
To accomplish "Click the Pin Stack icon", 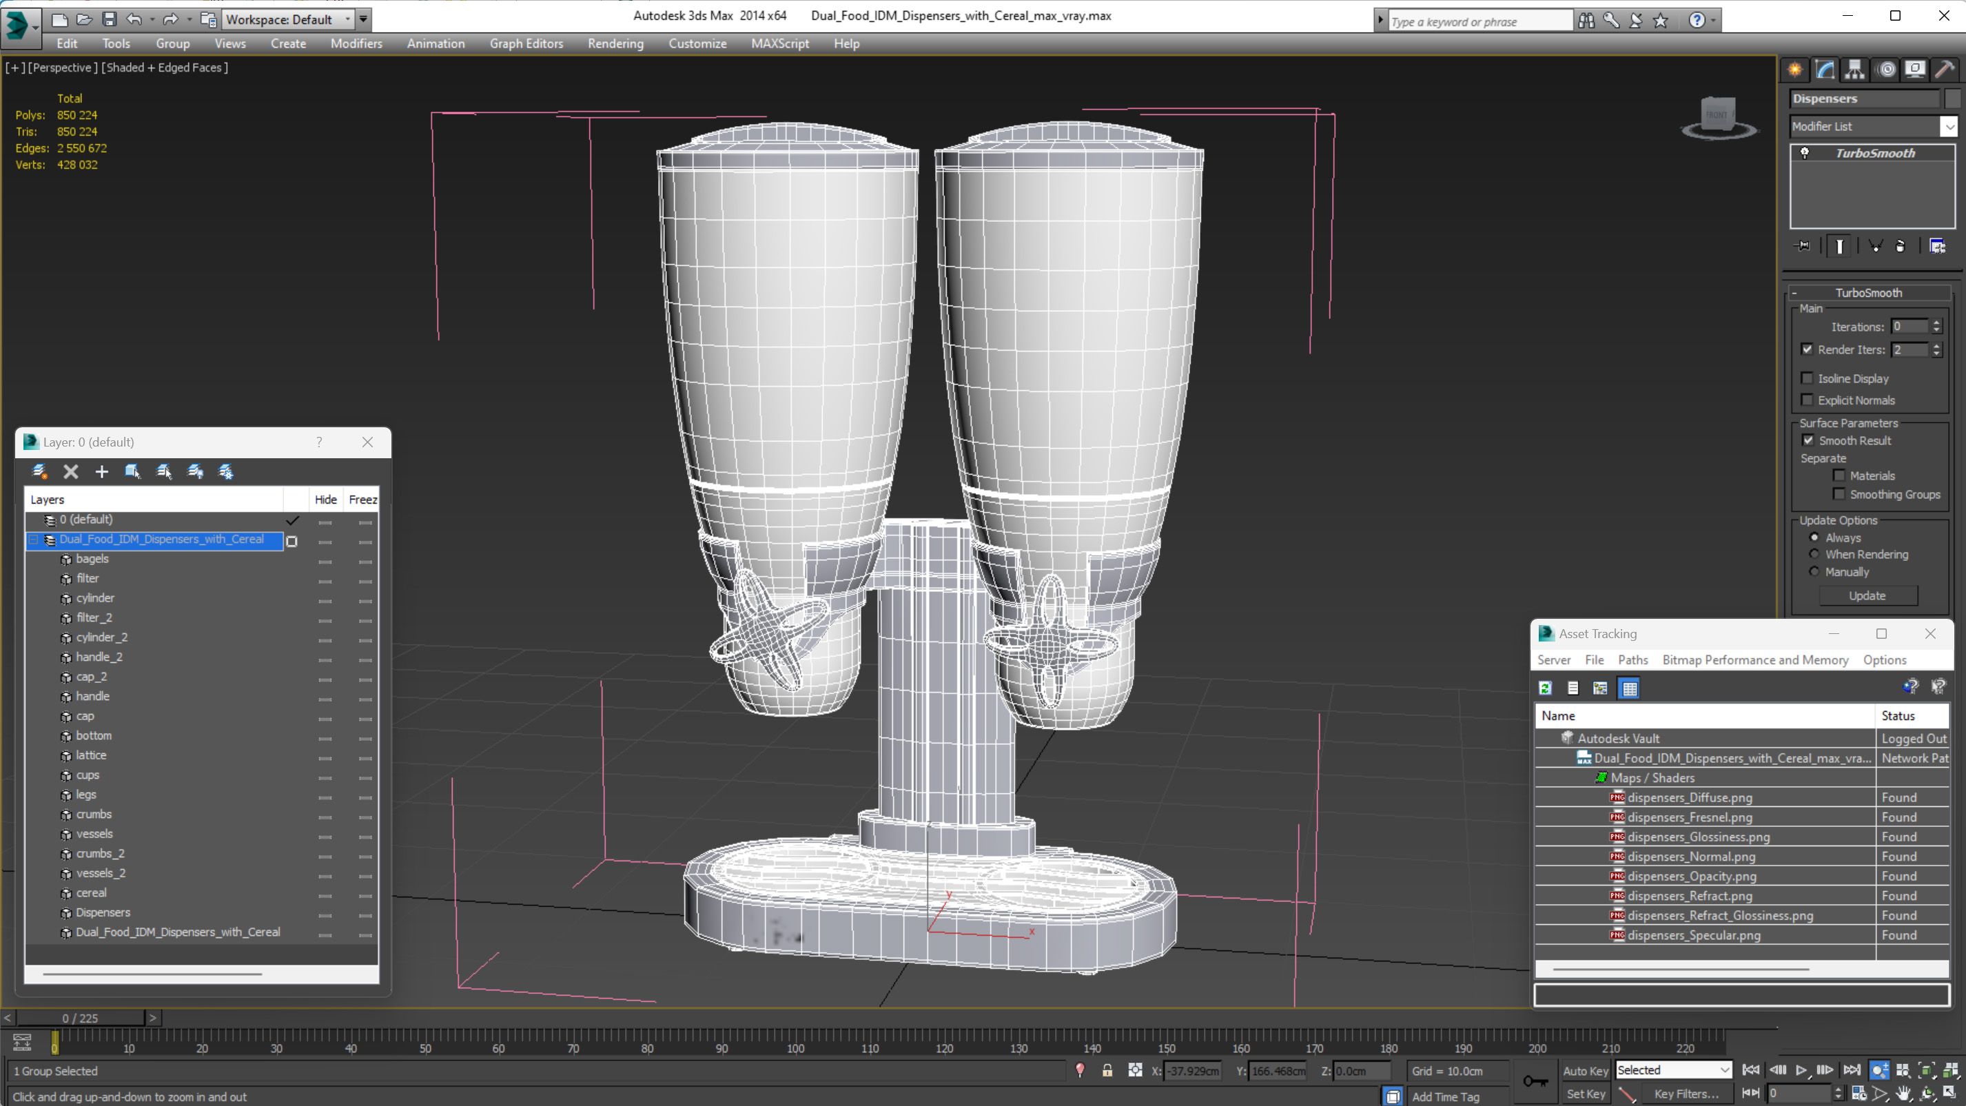I will (1803, 246).
